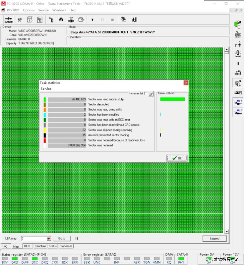Click the RESET drive icon in right sidebar
Viewport: 244px width, 265px height.
[x=238, y=34]
